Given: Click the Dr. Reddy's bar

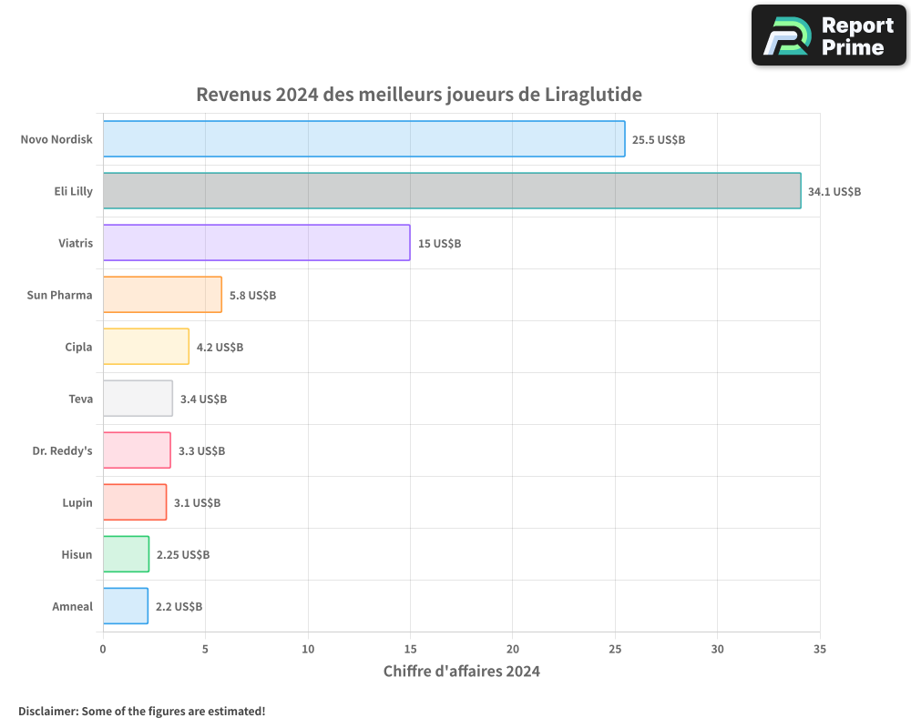Looking at the screenshot, I should (136, 450).
